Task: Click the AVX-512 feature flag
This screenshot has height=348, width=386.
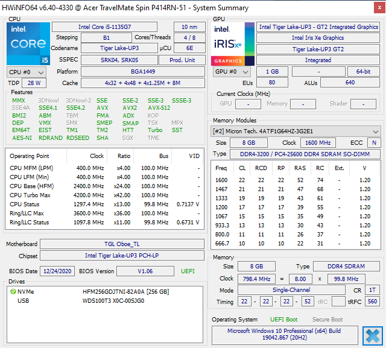Action: click(x=159, y=108)
